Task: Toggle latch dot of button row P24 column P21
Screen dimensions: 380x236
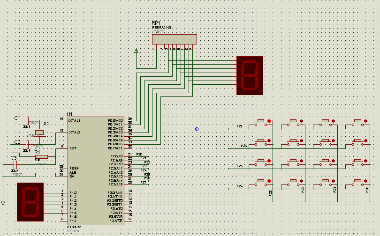Action: coord(333,181)
